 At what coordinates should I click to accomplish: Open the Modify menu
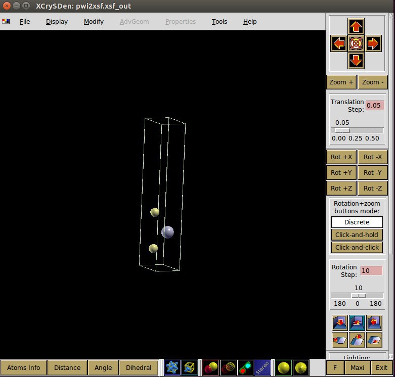pyautogui.click(x=94, y=22)
